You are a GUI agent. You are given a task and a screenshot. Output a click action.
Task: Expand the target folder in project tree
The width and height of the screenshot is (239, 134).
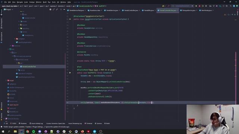point(6,80)
